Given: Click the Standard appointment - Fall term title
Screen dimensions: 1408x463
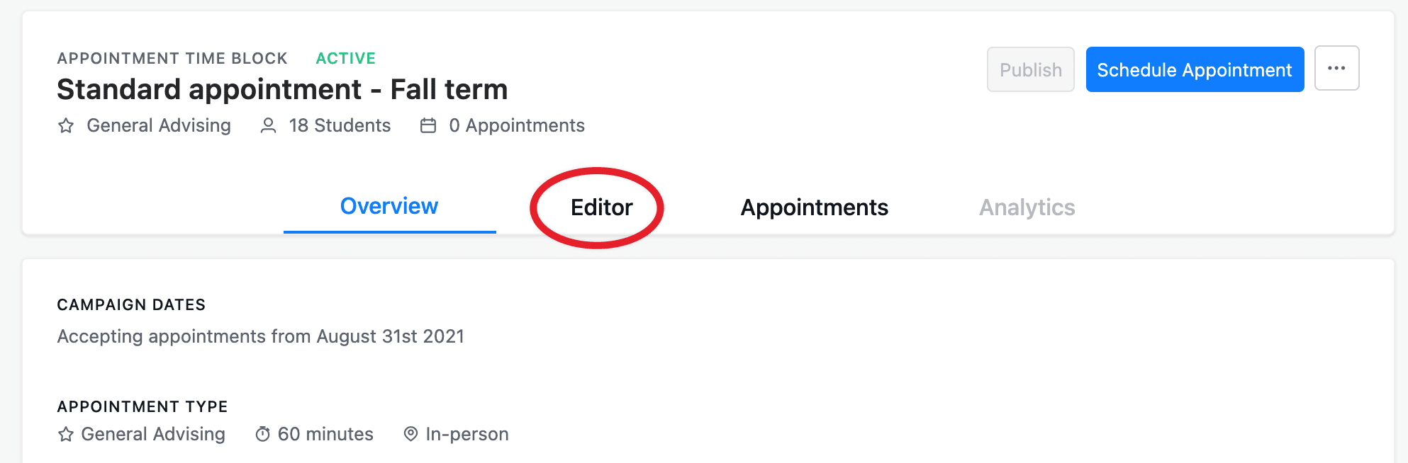Looking at the screenshot, I should (282, 90).
